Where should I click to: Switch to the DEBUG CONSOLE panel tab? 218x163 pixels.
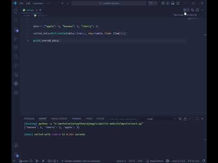[x=59, y=119]
